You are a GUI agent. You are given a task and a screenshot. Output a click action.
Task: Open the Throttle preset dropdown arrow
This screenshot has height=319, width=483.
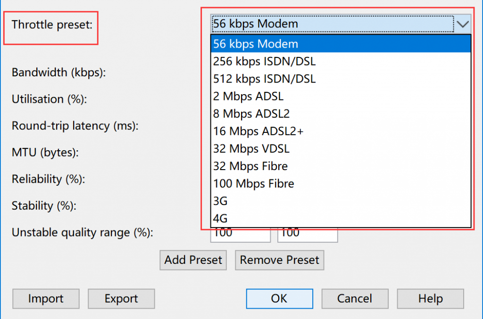tap(462, 24)
